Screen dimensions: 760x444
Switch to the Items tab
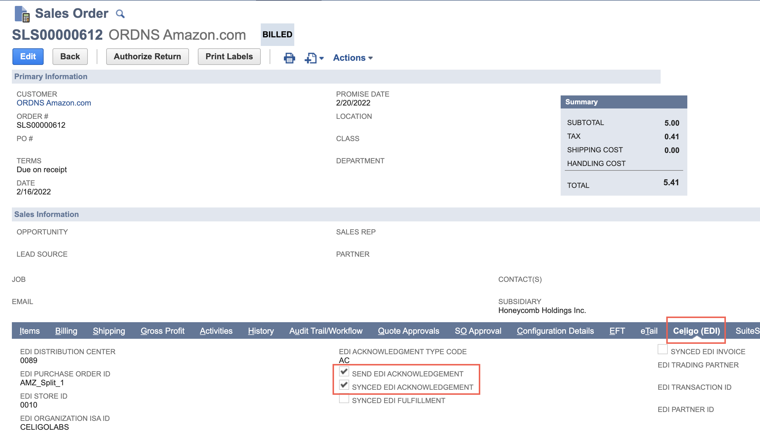[x=29, y=331]
